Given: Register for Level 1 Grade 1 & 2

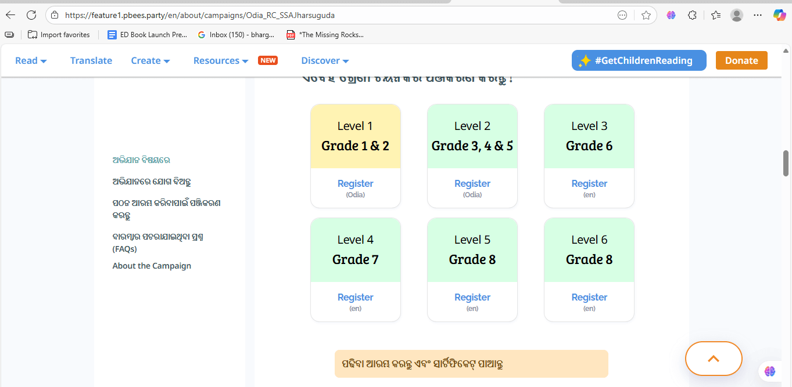Looking at the screenshot, I should (355, 184).
